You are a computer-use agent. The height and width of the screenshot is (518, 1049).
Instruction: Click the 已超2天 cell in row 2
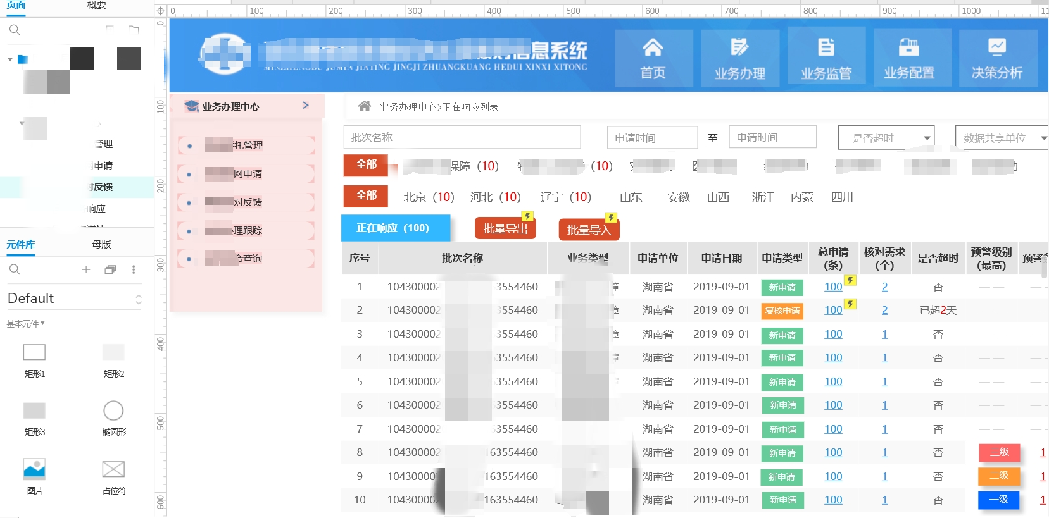coord(938,311)
